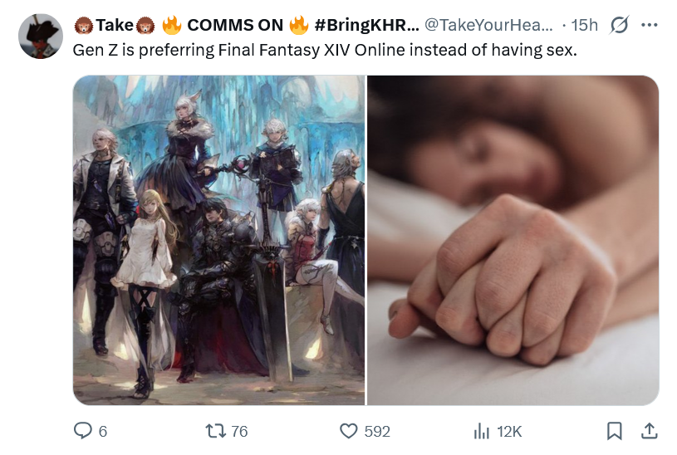The image size is (677, 455).
Task: Click the Grok slash-circle icon
Action: click(619, 25)
